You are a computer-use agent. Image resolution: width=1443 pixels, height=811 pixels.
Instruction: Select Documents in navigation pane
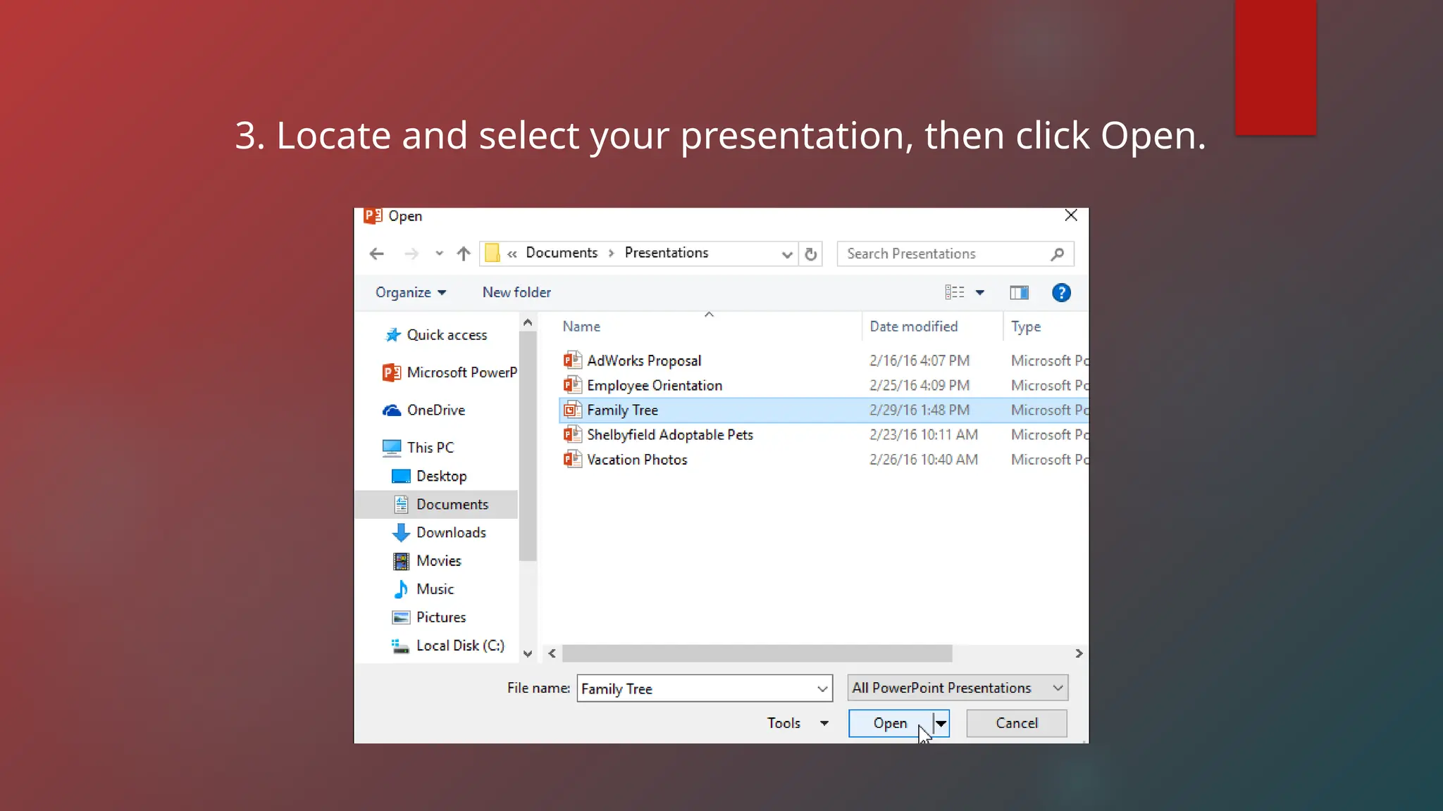436,505
